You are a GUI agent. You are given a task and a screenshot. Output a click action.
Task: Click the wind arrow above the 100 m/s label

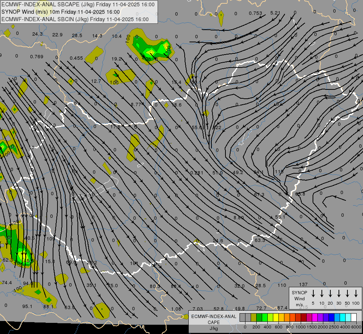coord(356,294)
